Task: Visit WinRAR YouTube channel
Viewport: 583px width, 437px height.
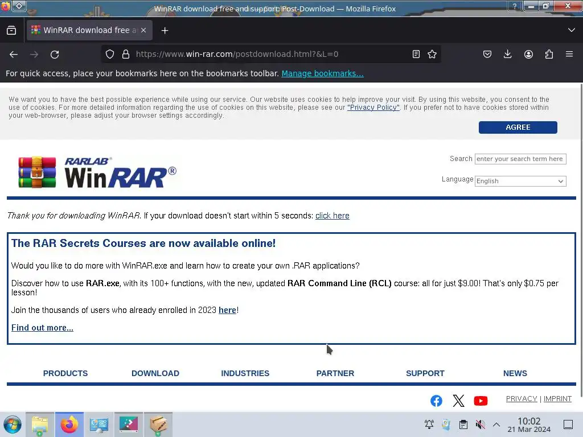Action: pyautogui.click(x=481, y=401)
